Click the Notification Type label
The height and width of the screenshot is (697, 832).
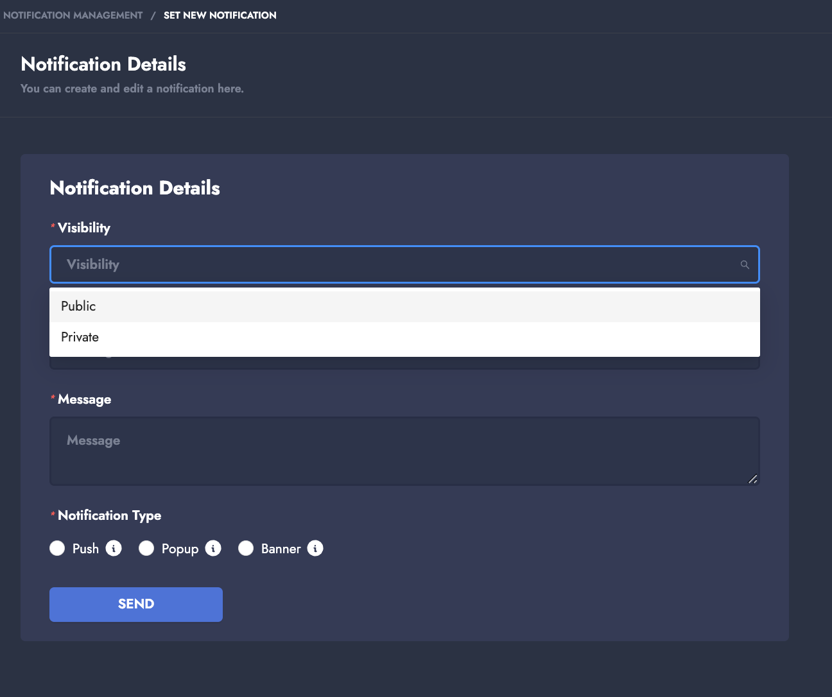[x=109, y=515]
